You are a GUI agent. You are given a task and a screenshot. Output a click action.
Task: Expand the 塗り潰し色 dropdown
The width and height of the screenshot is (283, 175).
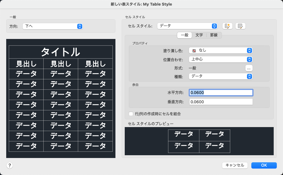[x=221, y=50]
